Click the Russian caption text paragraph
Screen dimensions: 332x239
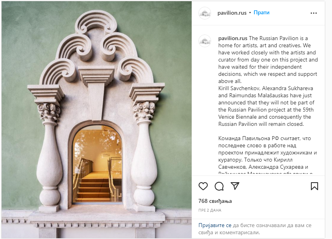tap(268, 156)
